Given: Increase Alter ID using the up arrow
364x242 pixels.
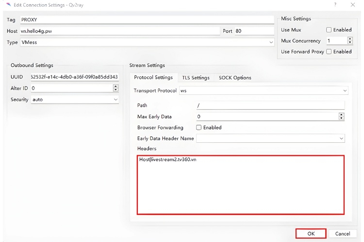Looking at the screenshot, I should click(116, 86).
